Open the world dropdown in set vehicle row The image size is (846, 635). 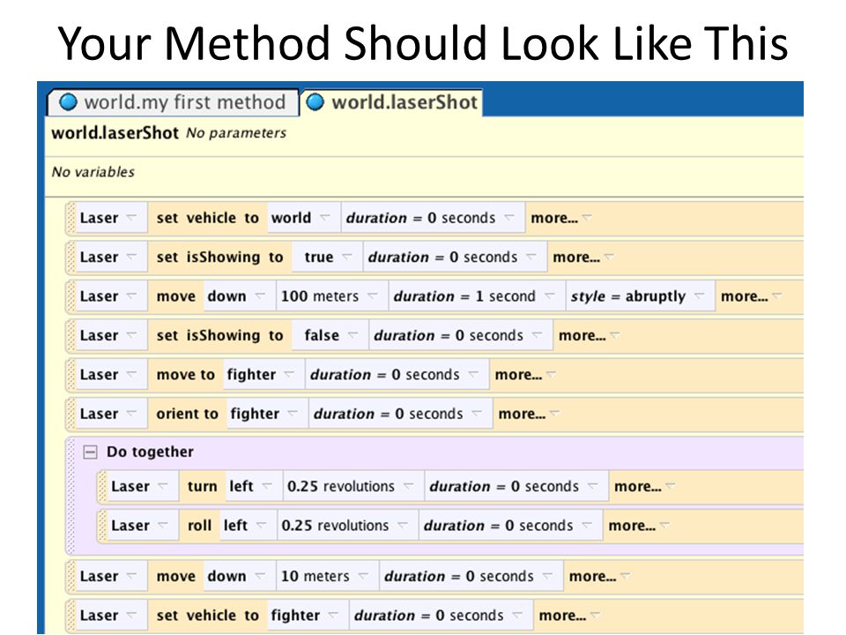tap(304, 218)
